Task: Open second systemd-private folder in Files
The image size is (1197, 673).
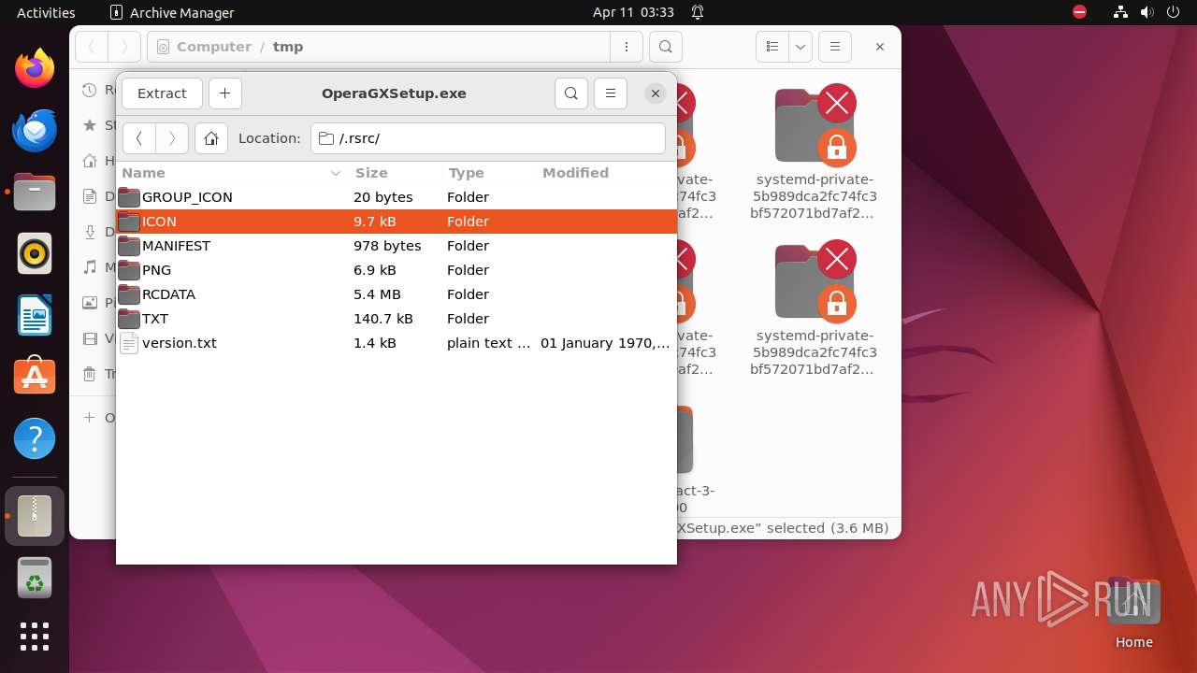Action: coord(814,310)
